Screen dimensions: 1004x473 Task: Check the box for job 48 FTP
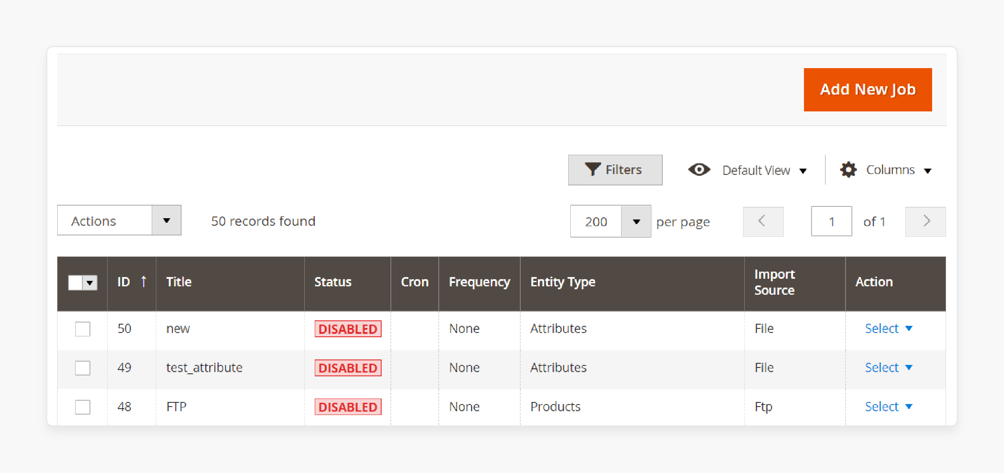82,407
